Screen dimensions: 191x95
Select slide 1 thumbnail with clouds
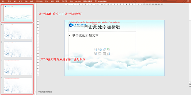coord(18,13)
